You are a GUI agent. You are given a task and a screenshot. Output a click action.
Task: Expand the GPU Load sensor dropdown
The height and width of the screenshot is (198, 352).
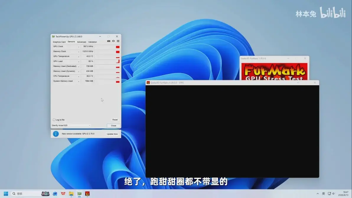point(79,61)
